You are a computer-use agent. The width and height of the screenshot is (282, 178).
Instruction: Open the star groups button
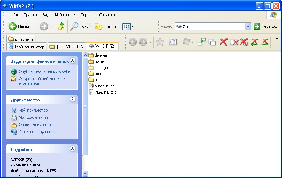pyautogui.click(x=160, y=42)
